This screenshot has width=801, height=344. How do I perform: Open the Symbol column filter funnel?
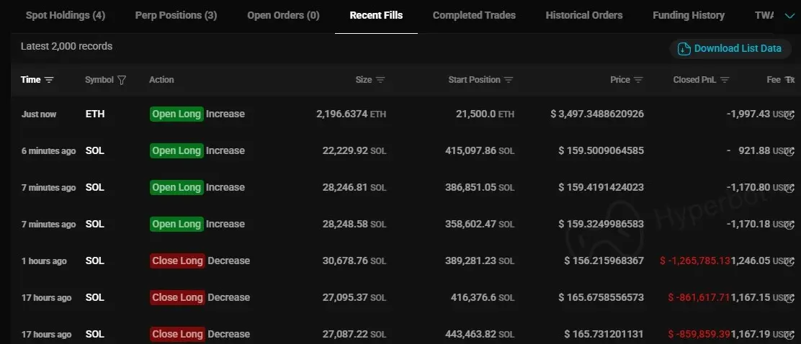click(122, 80)
